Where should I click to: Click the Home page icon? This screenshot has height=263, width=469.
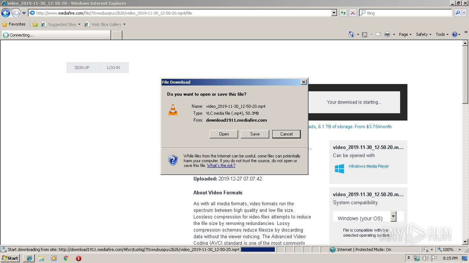pyautogui.click(x=351, y=34)
